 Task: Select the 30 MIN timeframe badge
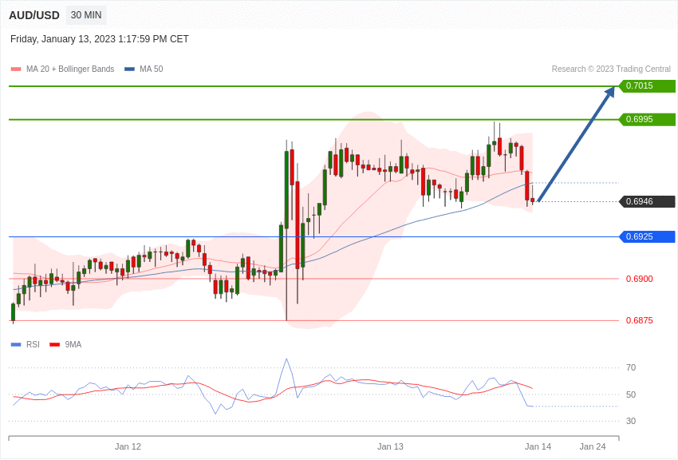(86, 15)
